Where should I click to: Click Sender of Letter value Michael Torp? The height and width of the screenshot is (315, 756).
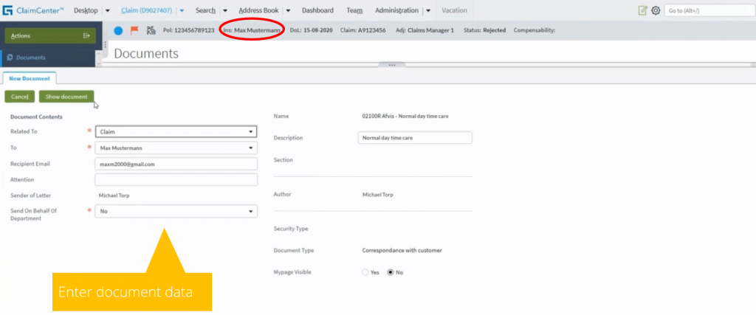(x=114, y=195)
